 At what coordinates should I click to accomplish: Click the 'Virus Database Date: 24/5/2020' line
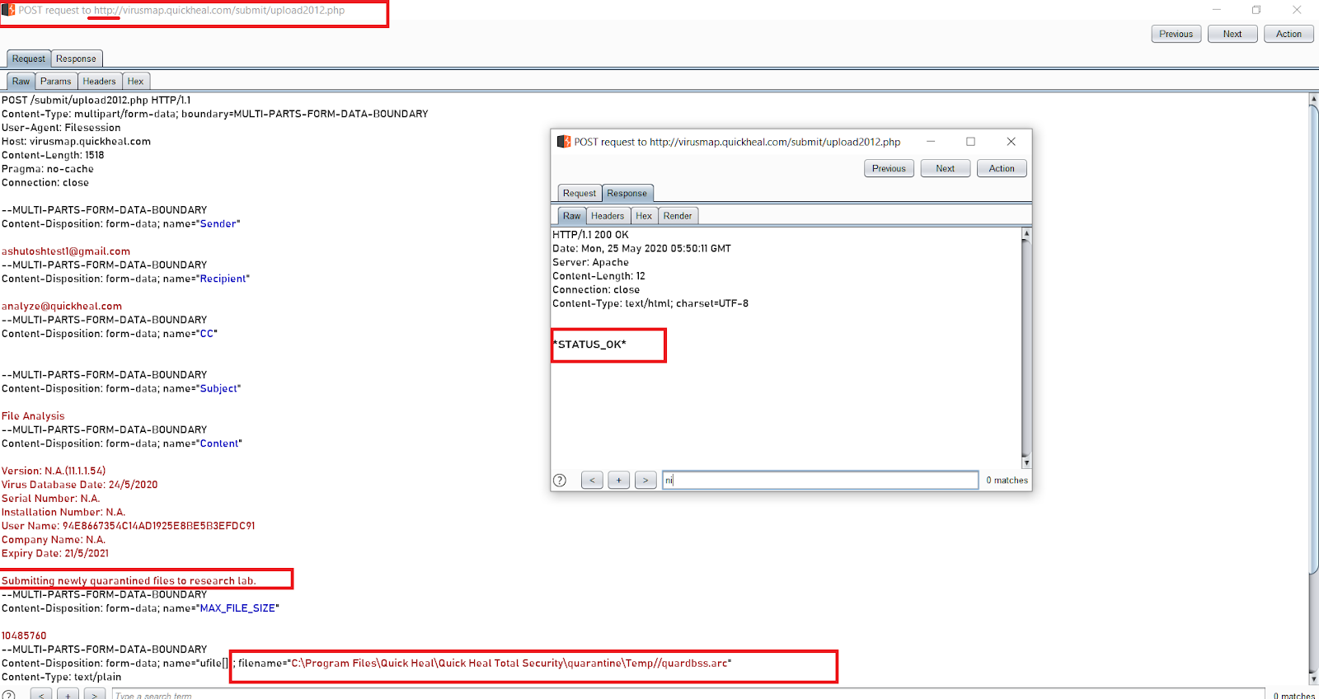click(x=79, y=485)
